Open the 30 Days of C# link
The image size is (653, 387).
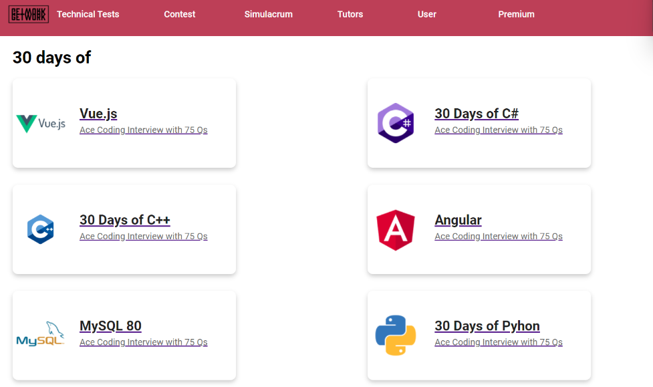pos(477,114)
